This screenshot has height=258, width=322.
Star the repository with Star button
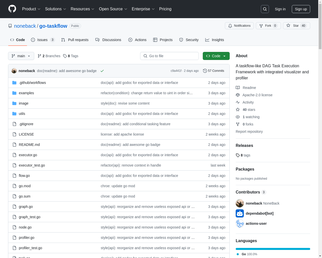pyautogui.click(x=297, y=26)
